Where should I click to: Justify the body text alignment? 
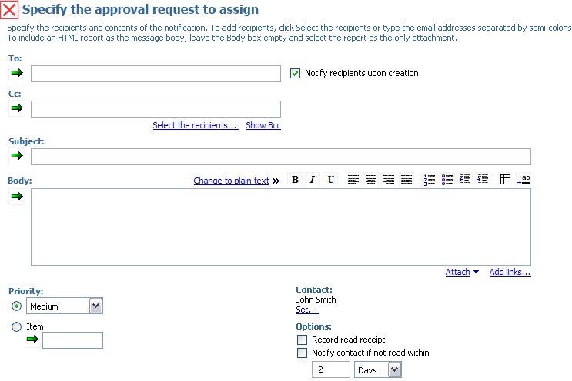[406, 180]
